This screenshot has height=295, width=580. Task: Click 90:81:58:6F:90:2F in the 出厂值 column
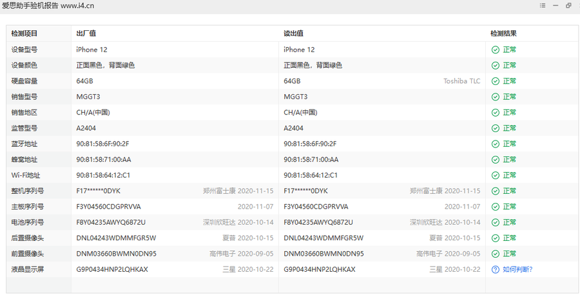(102, 144)
